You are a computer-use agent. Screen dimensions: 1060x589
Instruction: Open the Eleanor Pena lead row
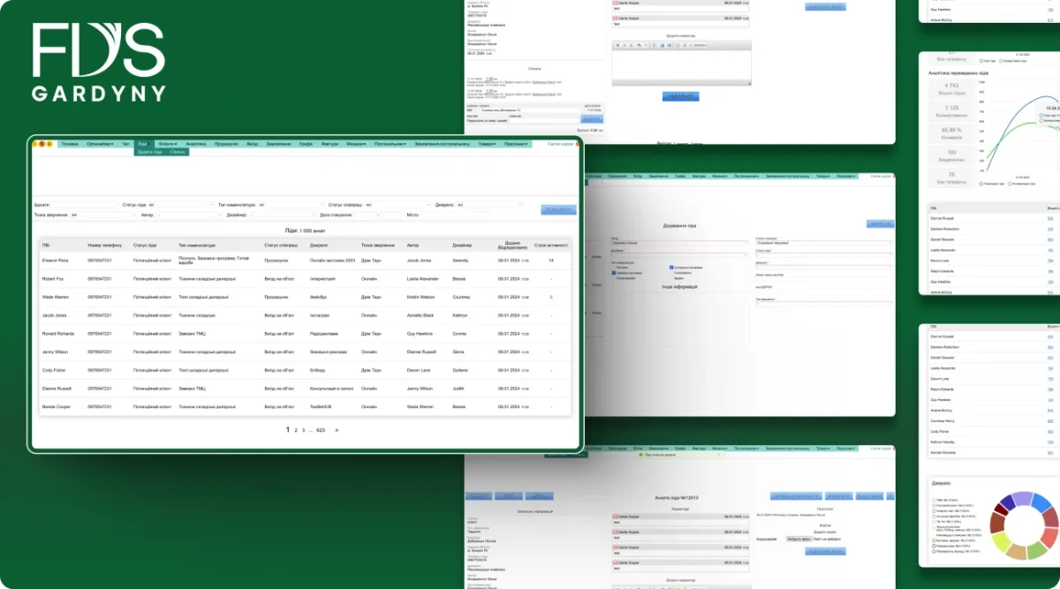305,261
